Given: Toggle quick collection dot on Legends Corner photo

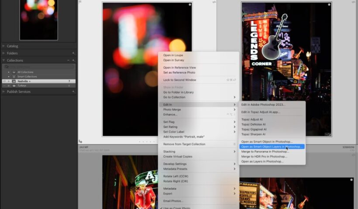Looking at the screenshot, I should [x=329, y=5].
